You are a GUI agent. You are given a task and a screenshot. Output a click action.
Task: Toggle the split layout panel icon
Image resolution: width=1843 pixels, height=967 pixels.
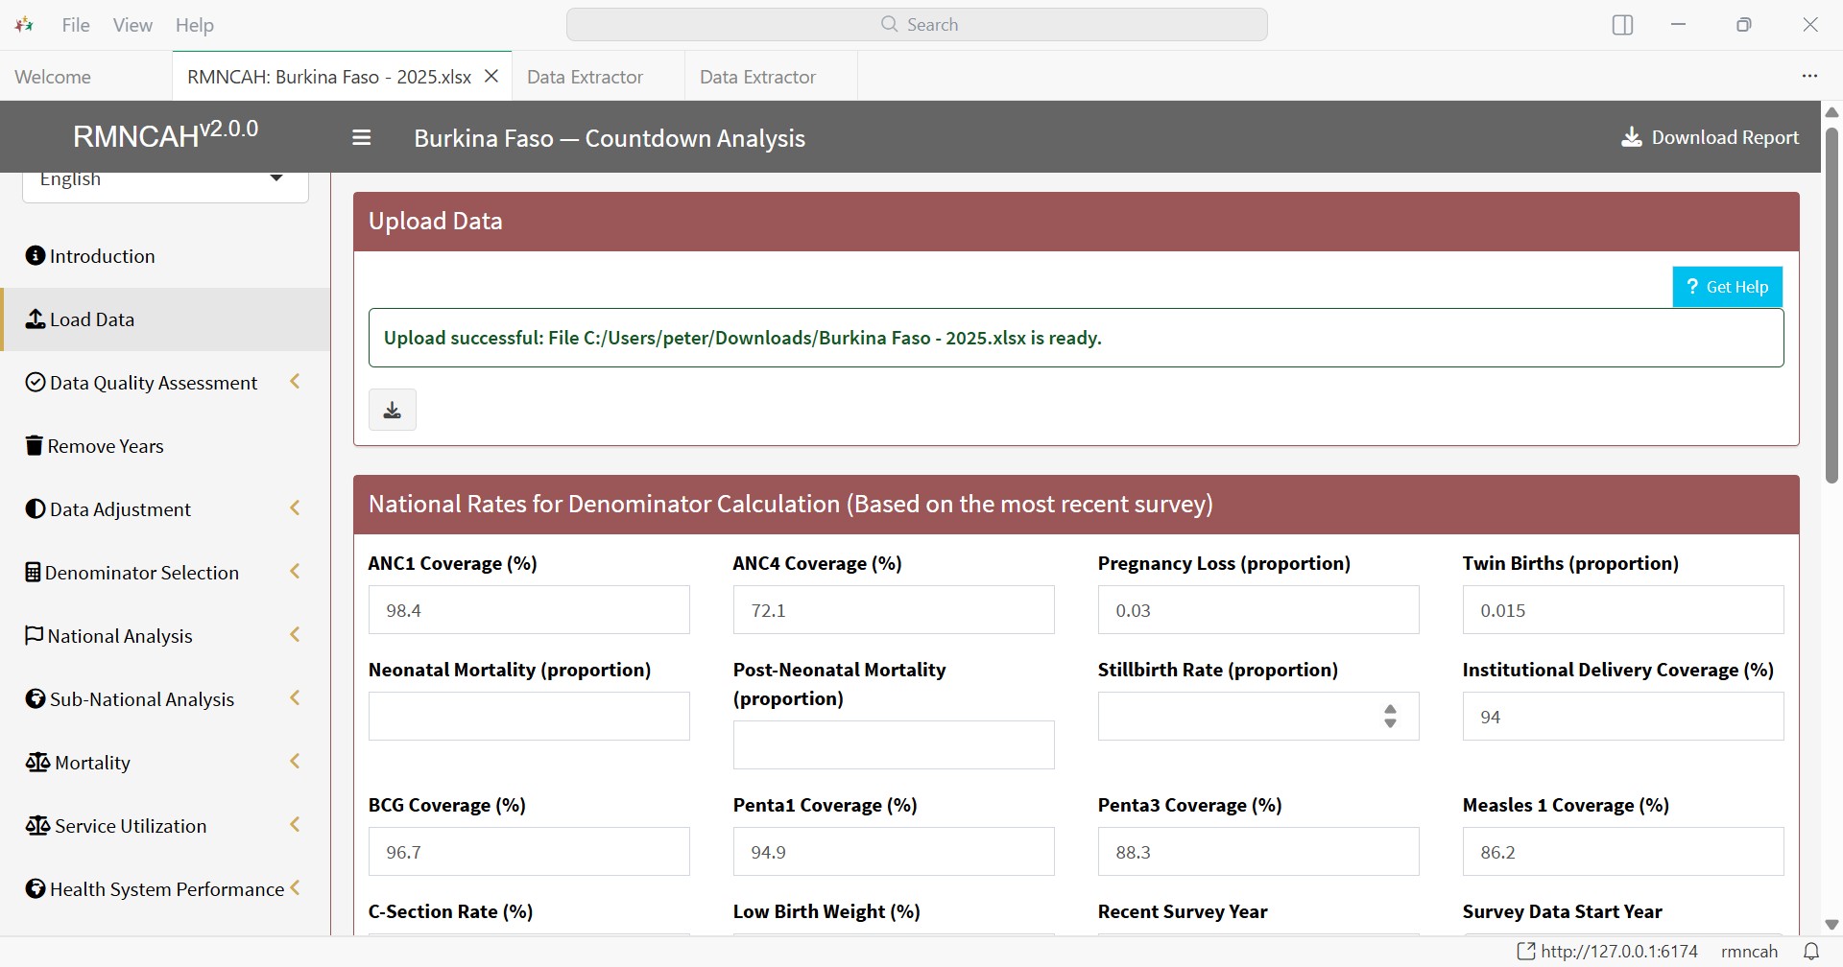click(1622, 25)
